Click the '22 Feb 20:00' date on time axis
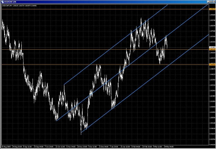This screenshot has width=216, height=149. (x=147, y=147)
